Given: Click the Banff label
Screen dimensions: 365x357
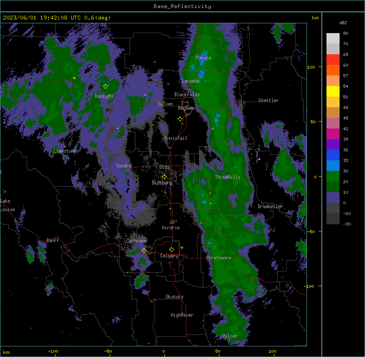Looking at the screenshot, I should [53, 240].
